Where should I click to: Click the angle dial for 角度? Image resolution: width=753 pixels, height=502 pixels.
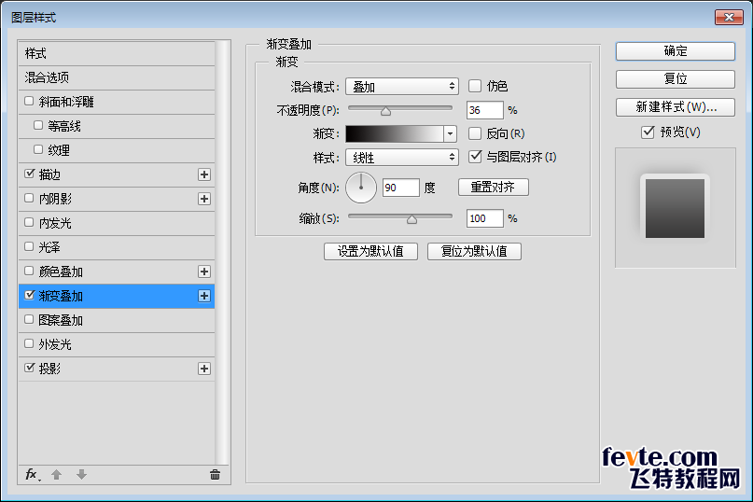click(361, 188)
